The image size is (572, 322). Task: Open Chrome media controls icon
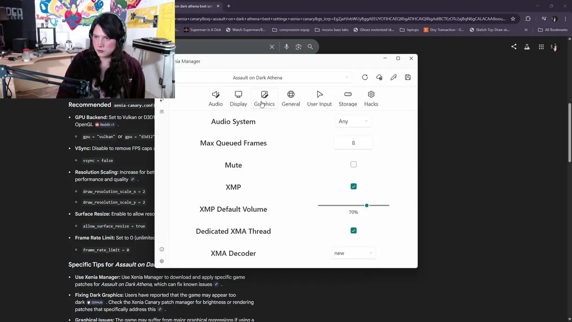544,19
